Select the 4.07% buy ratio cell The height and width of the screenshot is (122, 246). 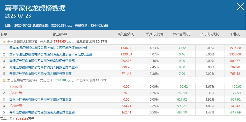click(154, 54)
